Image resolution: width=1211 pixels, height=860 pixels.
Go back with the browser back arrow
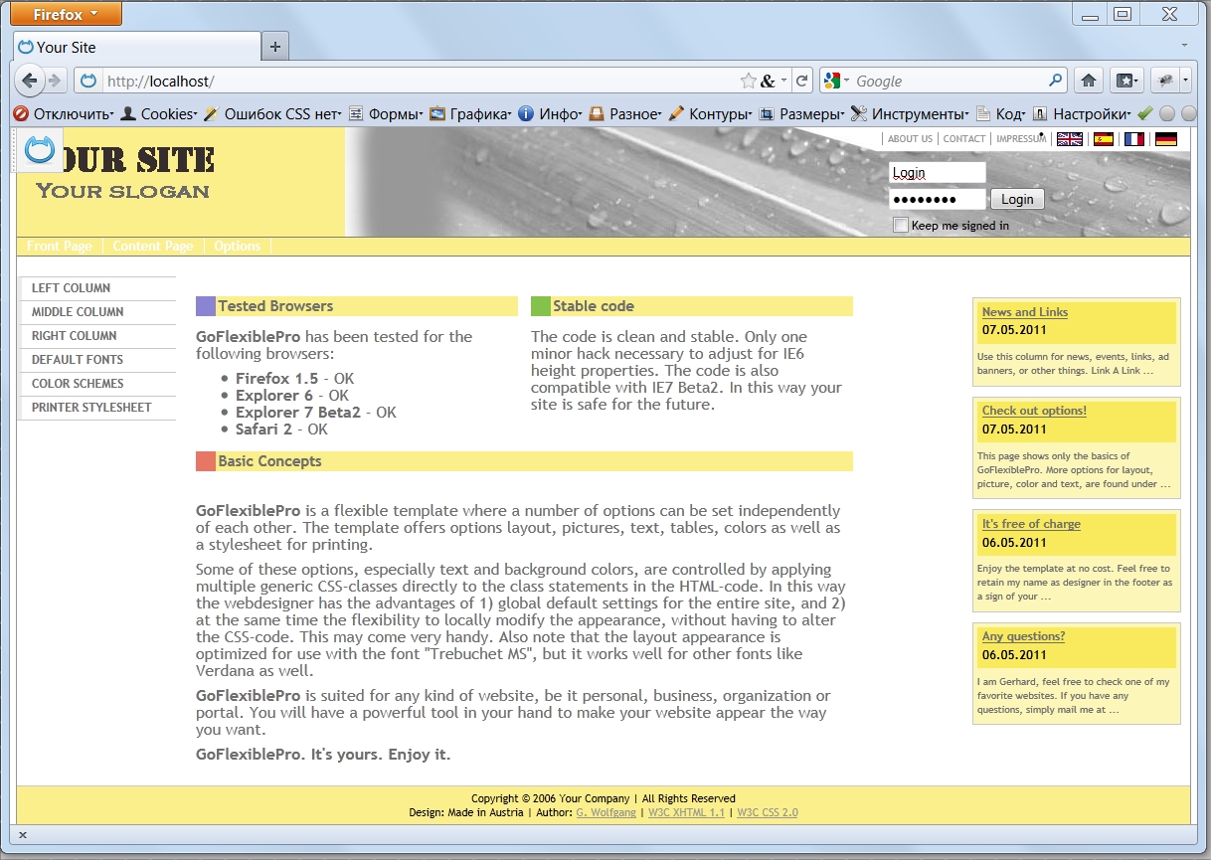(31, 81)
